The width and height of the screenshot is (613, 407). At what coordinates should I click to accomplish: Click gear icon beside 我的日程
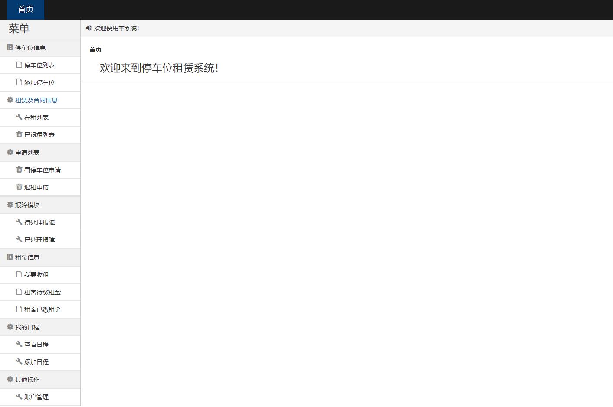click(x=10, y=327)
